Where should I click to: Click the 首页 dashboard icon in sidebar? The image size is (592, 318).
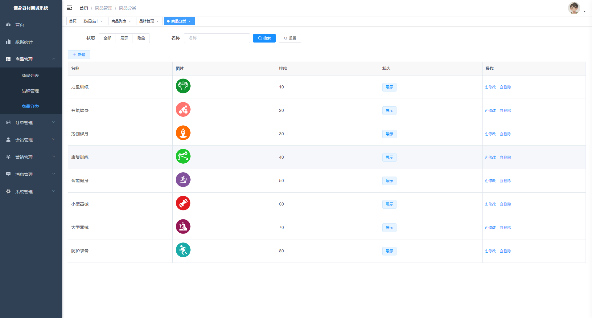coord(8,24)
